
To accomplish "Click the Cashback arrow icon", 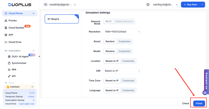I will (32, 87).
